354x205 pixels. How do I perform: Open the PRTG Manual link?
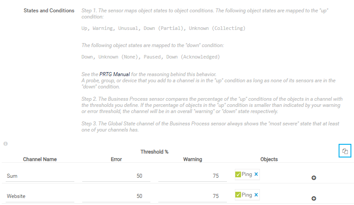(114, 74)
